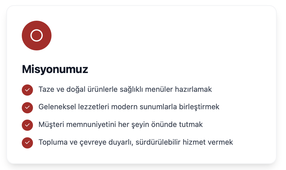Click the "Misyonumuz" heading
Viewport: 286px width, 170px height.
click(55, 69)
